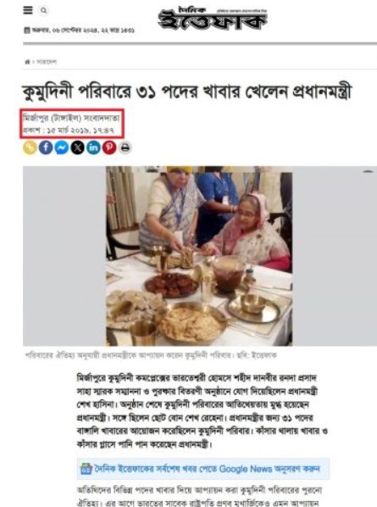Image resolution: width=377 pixels, height=507 pixels.
Task: Open the সারাদেশ breadcrumb category
Action: pyautogui.click(x=47, y=62)
